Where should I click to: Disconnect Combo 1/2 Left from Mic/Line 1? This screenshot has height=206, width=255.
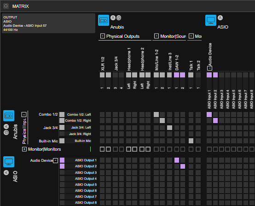tap(156, 114)
